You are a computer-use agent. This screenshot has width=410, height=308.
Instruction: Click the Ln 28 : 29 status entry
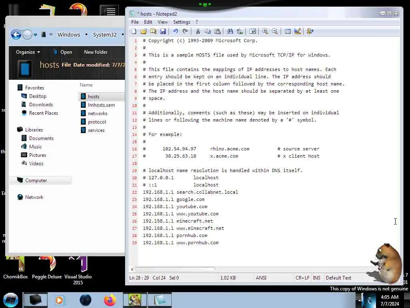click(139, 278)
